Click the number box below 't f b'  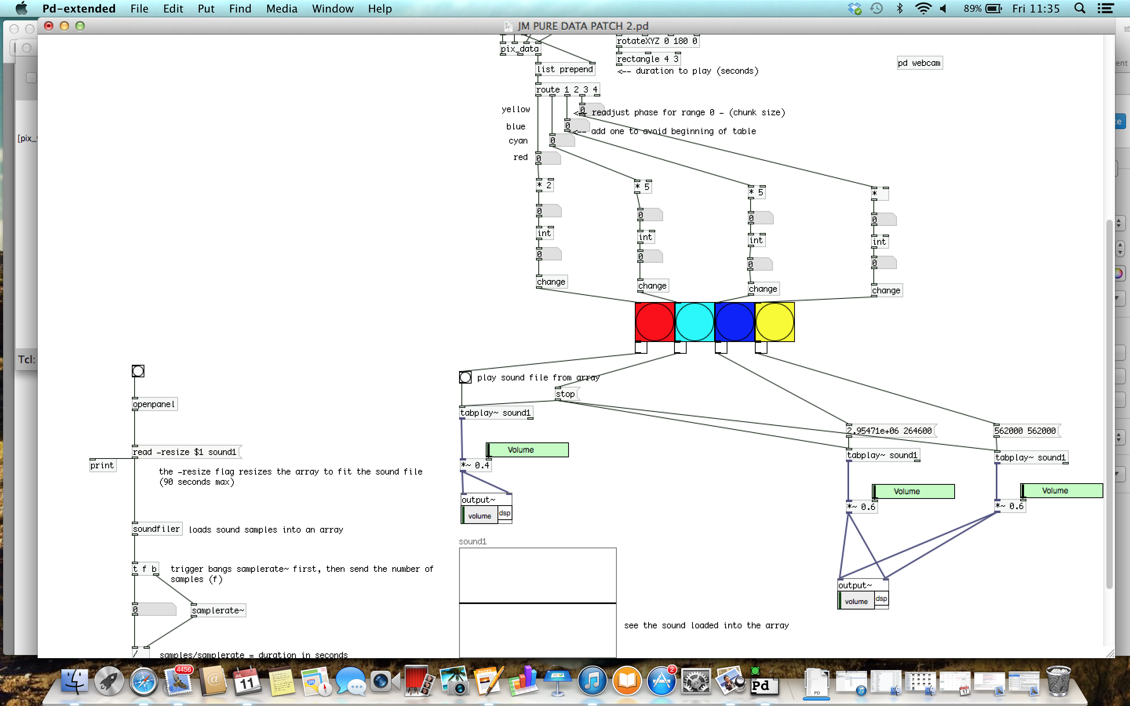tap(154, 610)
